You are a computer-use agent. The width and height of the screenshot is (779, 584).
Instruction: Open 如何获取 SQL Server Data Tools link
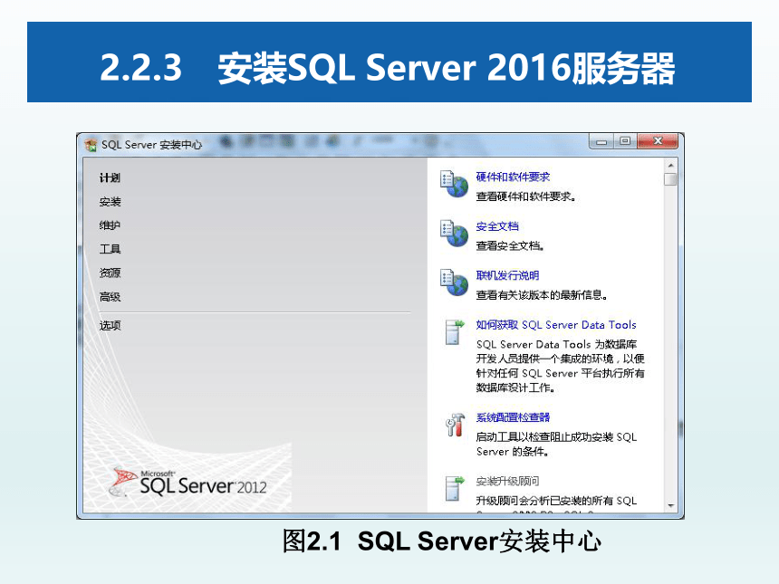[556, 325]
